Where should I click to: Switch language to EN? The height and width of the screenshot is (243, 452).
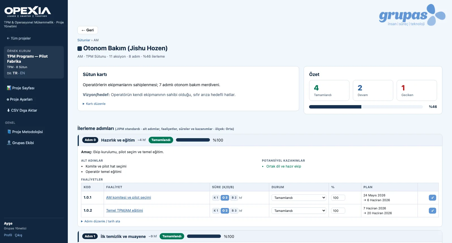[x=23, y=73]
